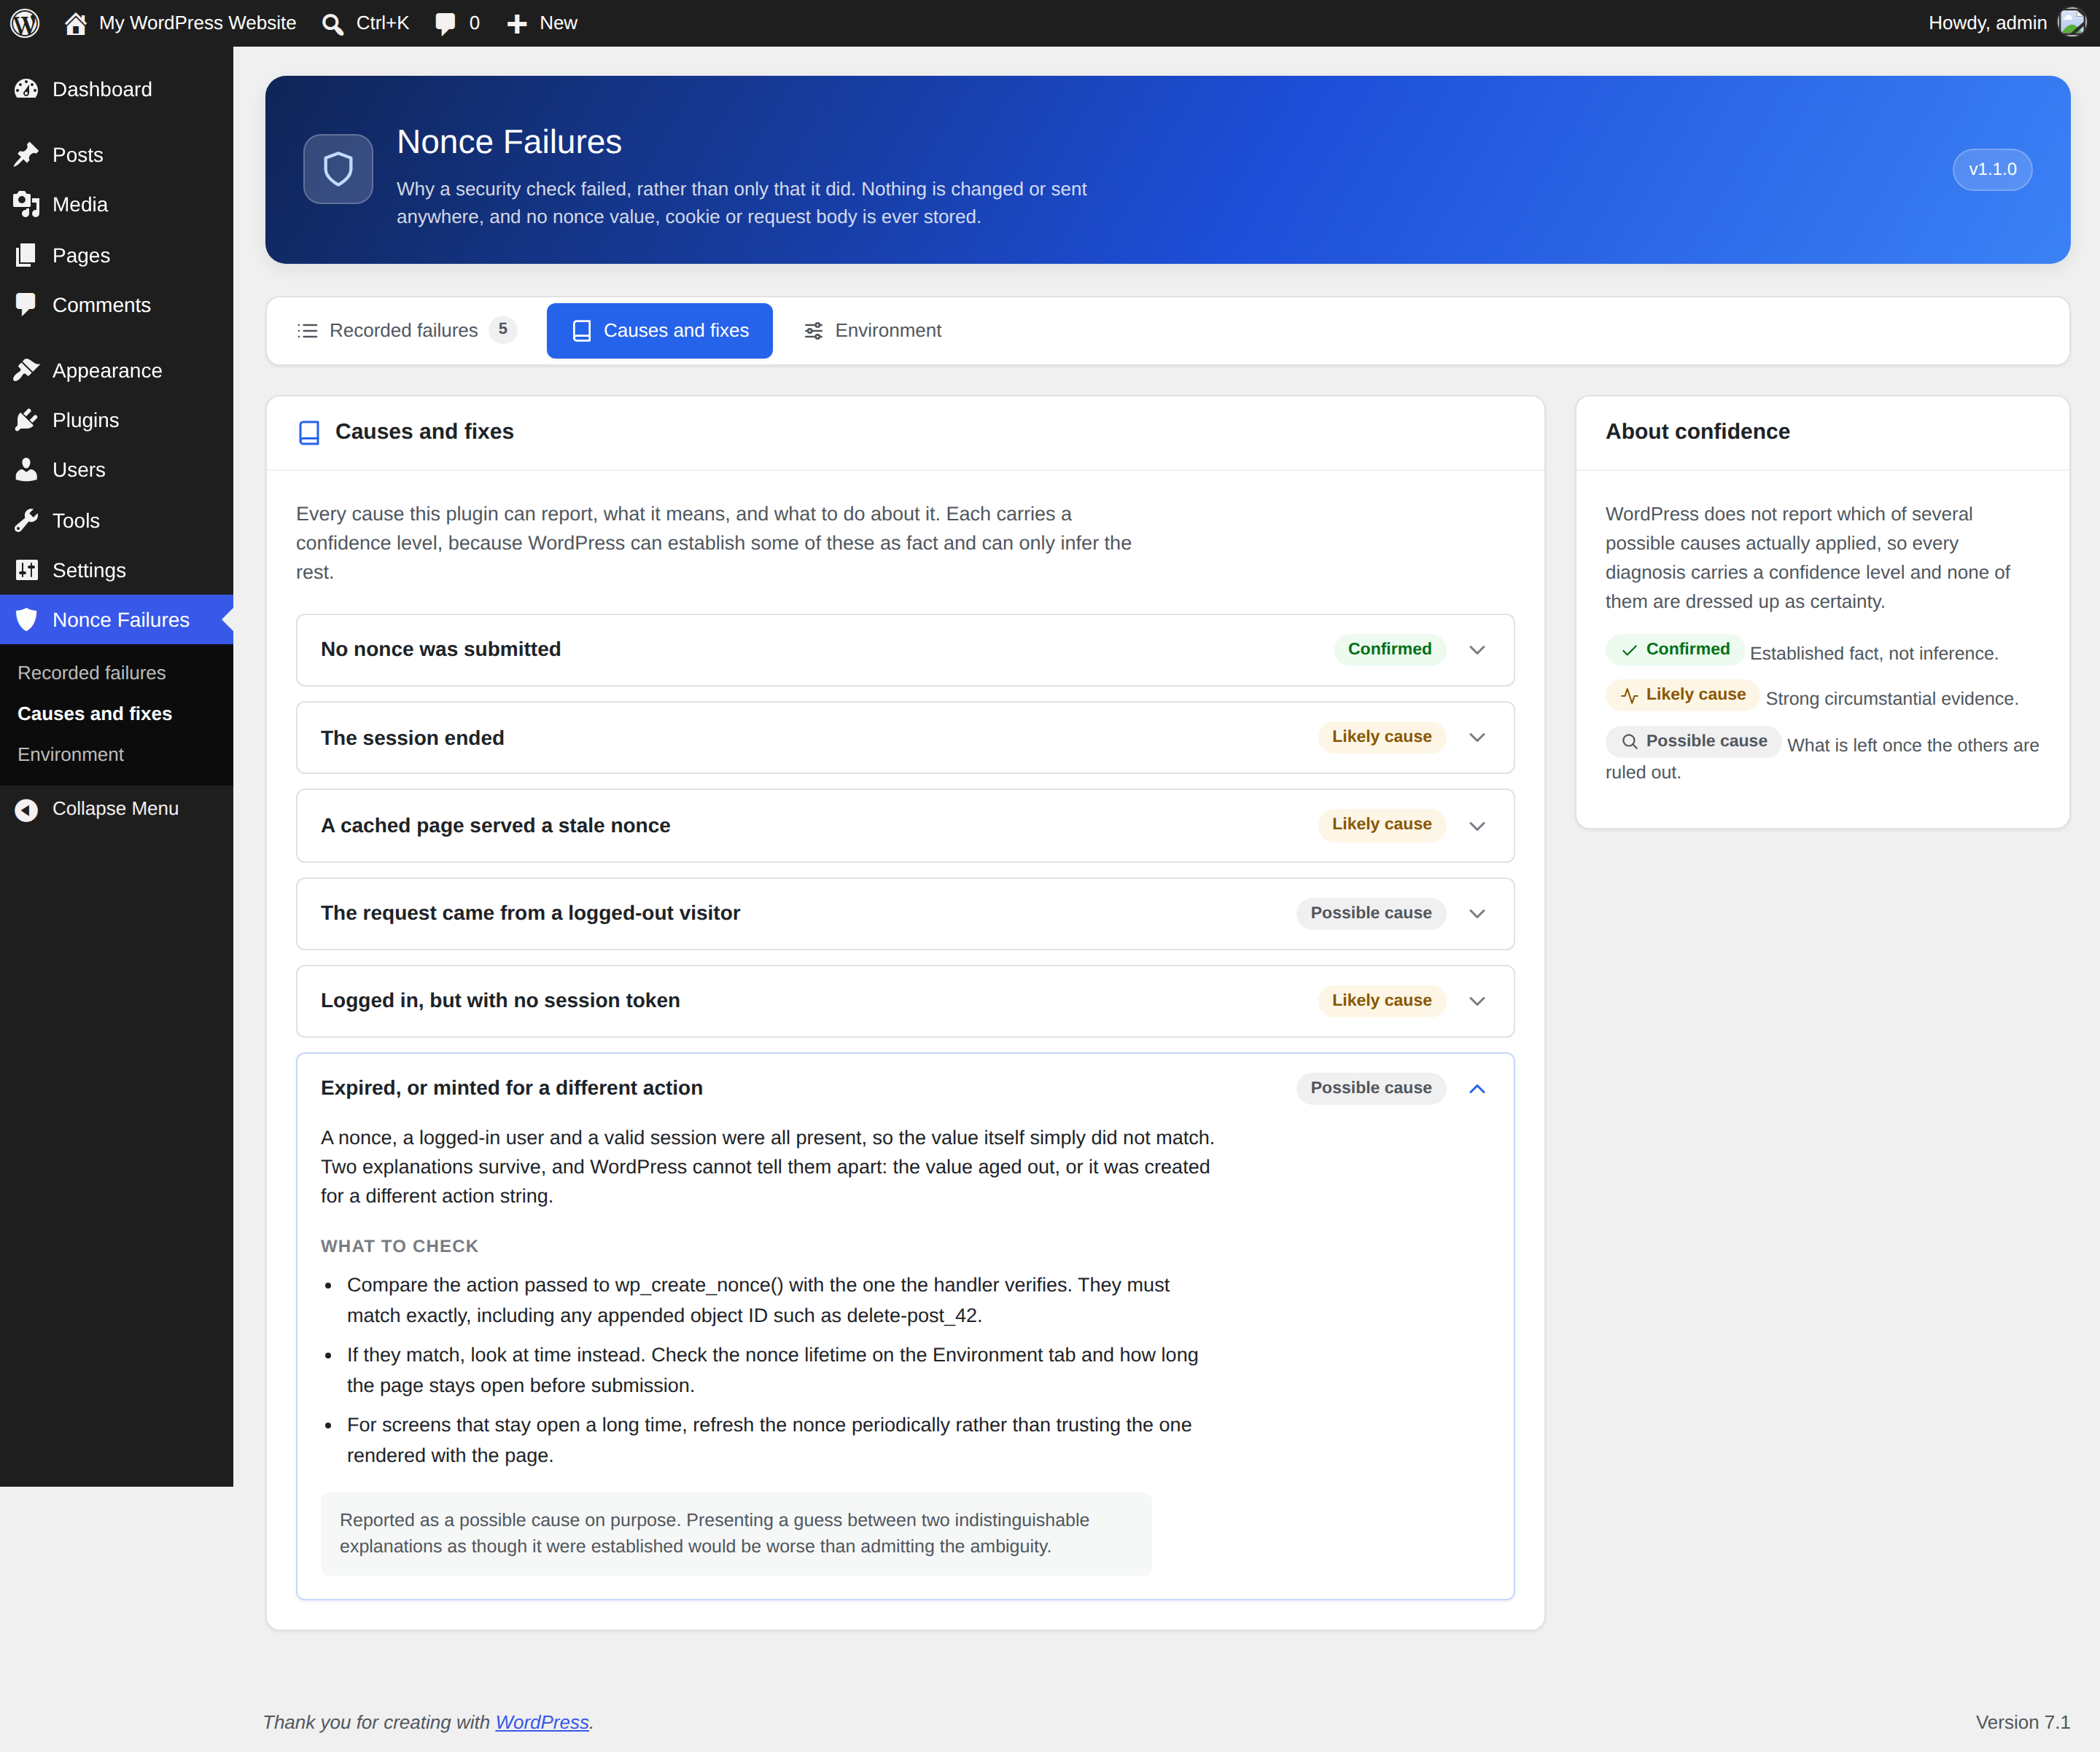The image size is (2100, 1752).
Task: Expand the No nonce was submitted chevron
Action: pyautogui.click(x=1477, y=649)
